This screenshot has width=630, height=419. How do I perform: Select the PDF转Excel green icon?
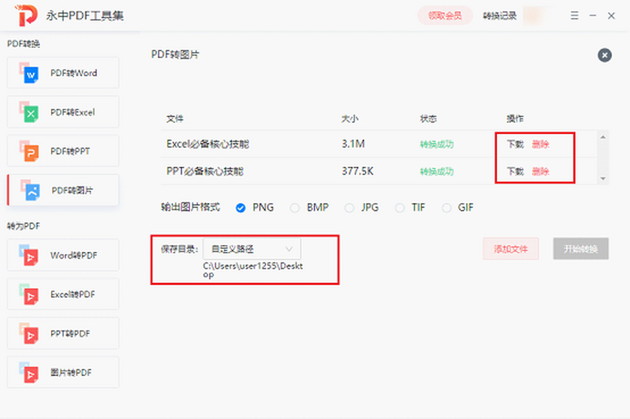29,112
